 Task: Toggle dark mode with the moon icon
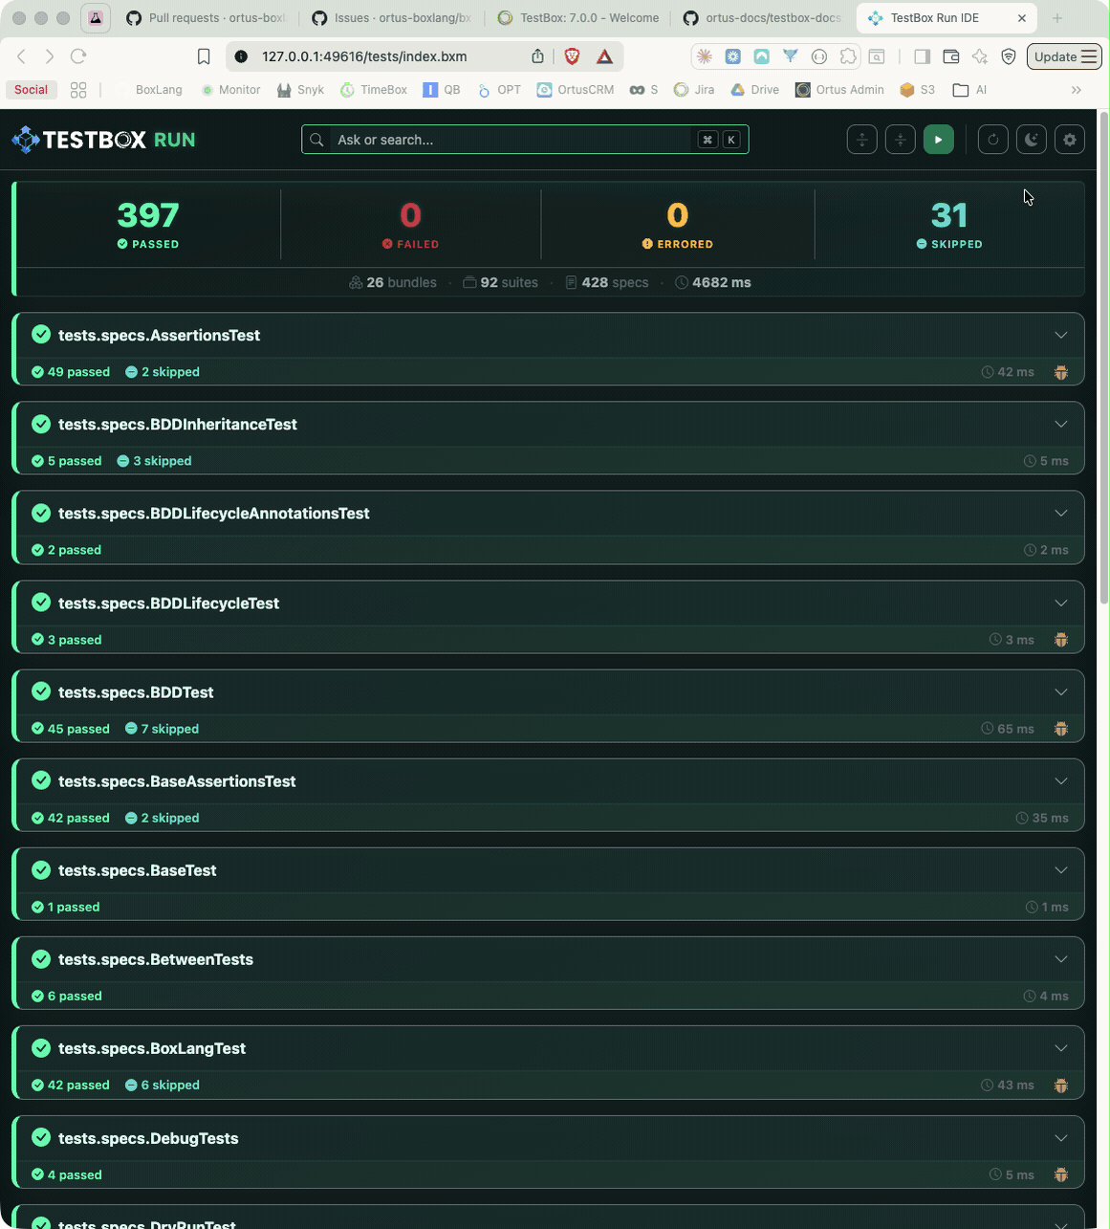coord(1031,139)
